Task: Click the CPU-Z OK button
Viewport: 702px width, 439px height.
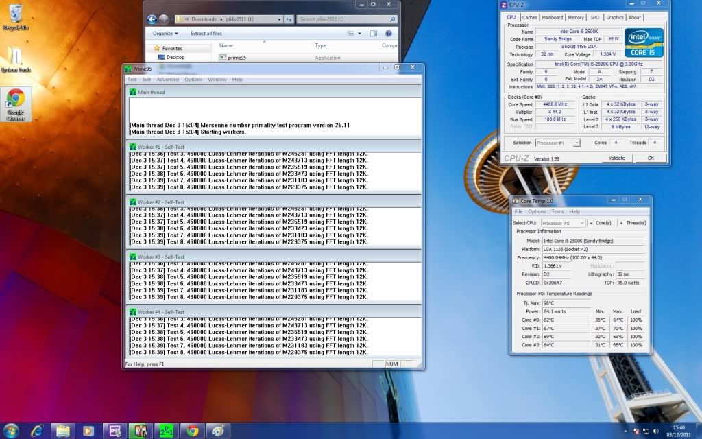Action: [x=651, y=158]
